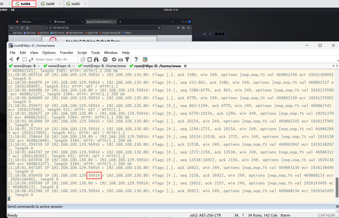Bookmark the page with star icon
This screenshot has height=218, width=339.
pyautogui.click(x=159, y=28)
